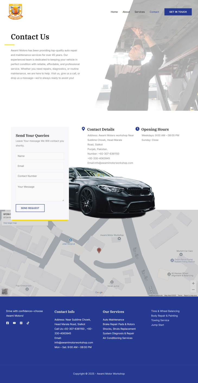
Task: Click footer Mon – Sat: 9:00 AM hours text
Action: 73,347
